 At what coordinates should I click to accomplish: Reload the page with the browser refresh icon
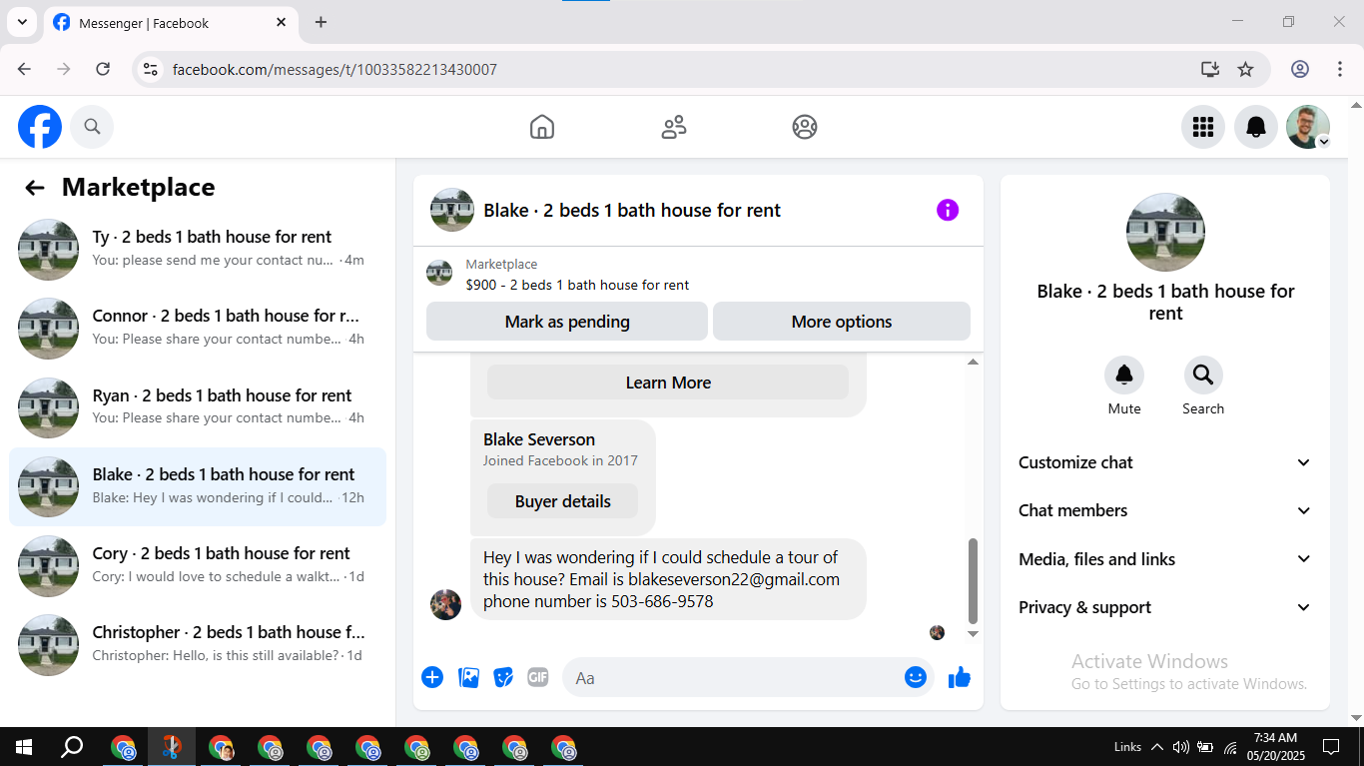coord(103,69)
